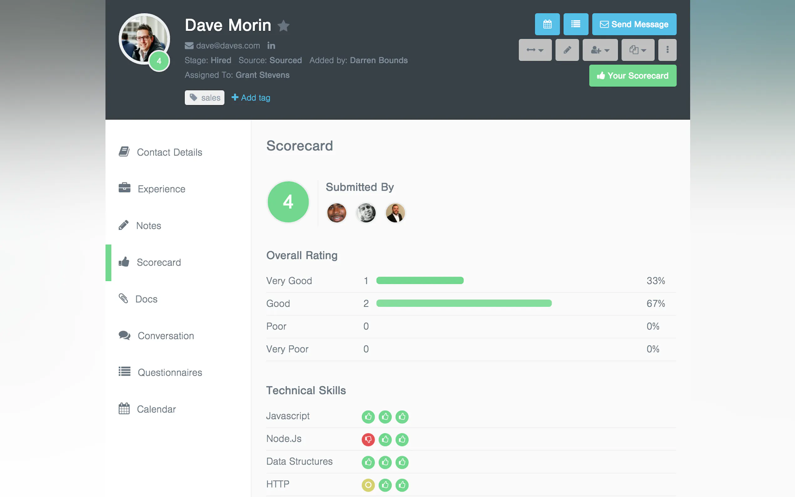
Task: Switch to the Questionnaires tab
Action: coord(170,372)
